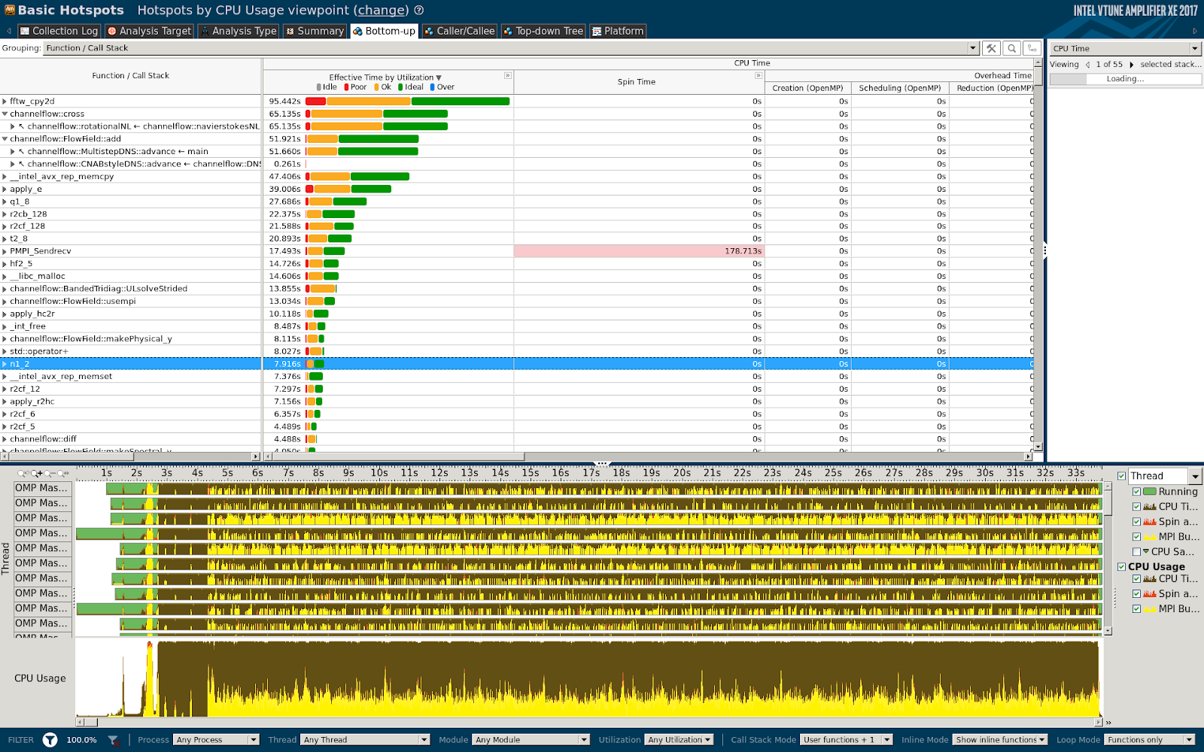Show the next call stack arrow
1204x752 pixels.
coord(1131,65)
